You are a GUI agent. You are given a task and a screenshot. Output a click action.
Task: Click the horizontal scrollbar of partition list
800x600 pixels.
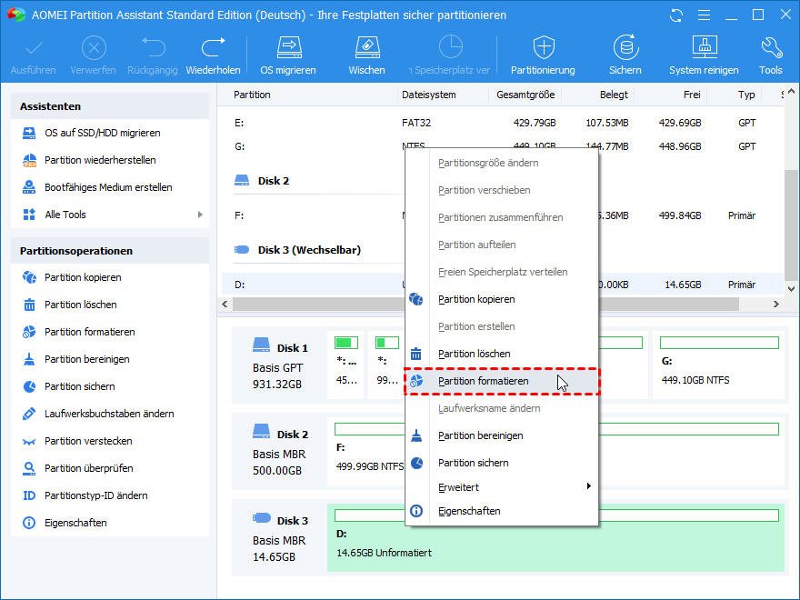click(x=485, y=304)
